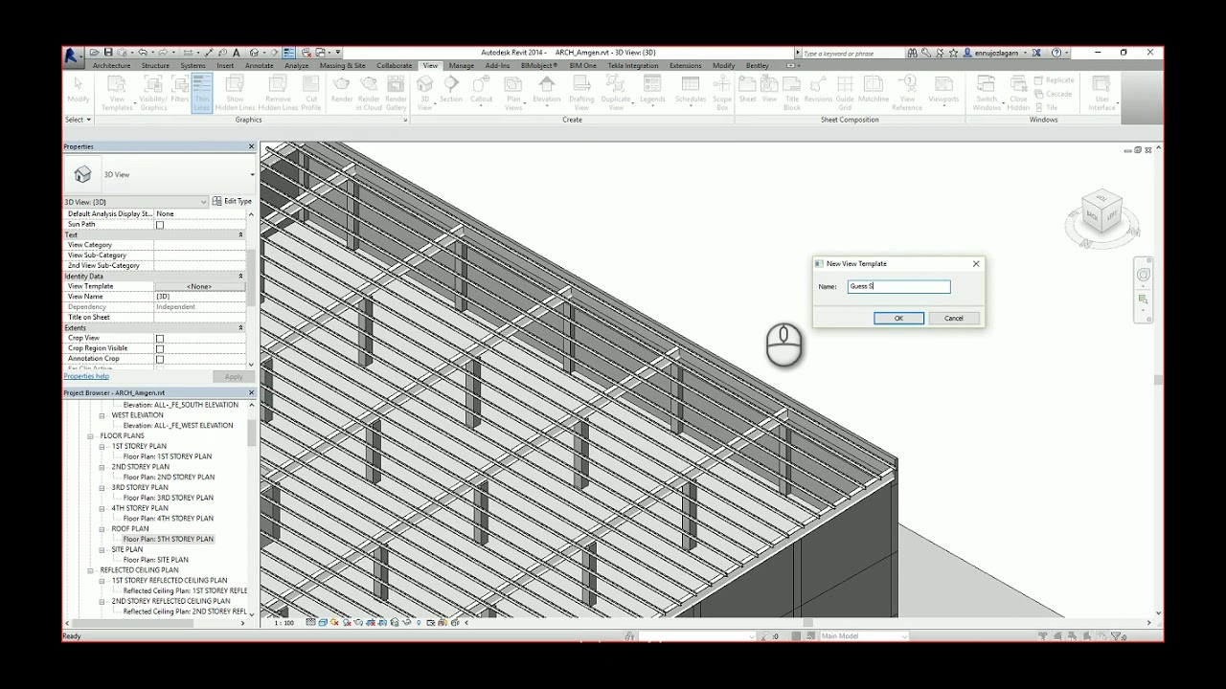Open the Select panel dropdown
Viewport: 1226px width, 689px height.
click(78, 120)
